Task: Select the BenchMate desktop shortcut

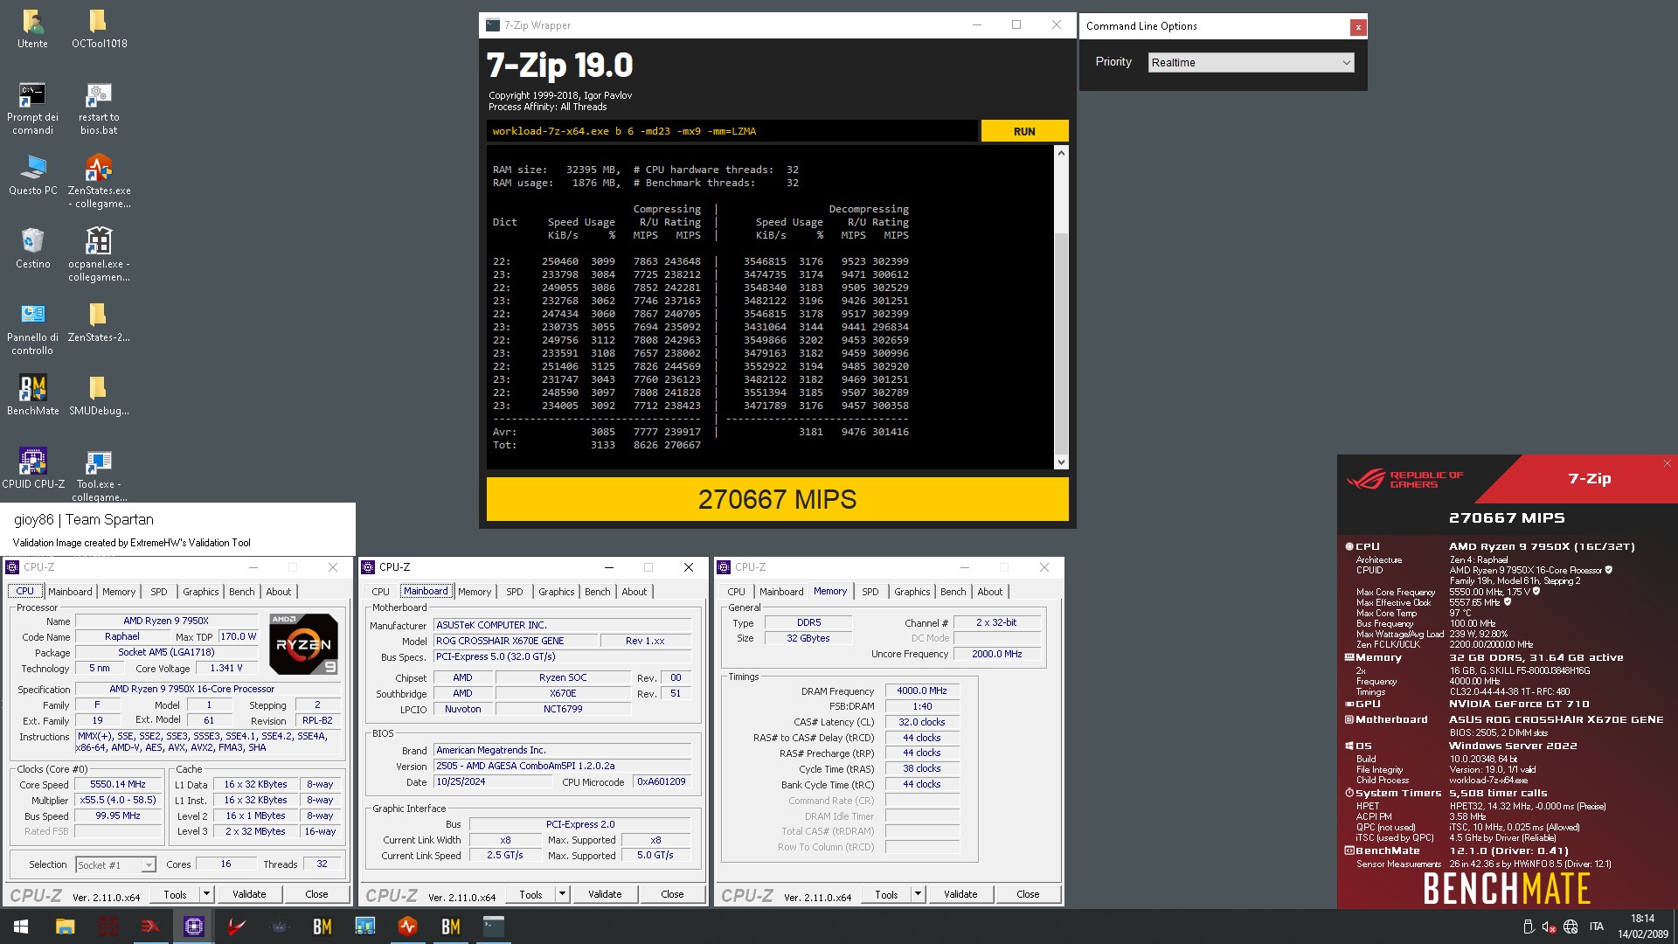Action: click(32, 395)
